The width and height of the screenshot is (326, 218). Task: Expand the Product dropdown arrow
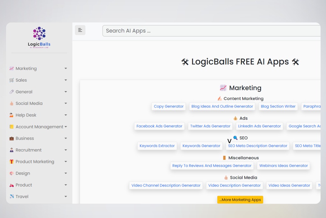(x=66, y=185)
